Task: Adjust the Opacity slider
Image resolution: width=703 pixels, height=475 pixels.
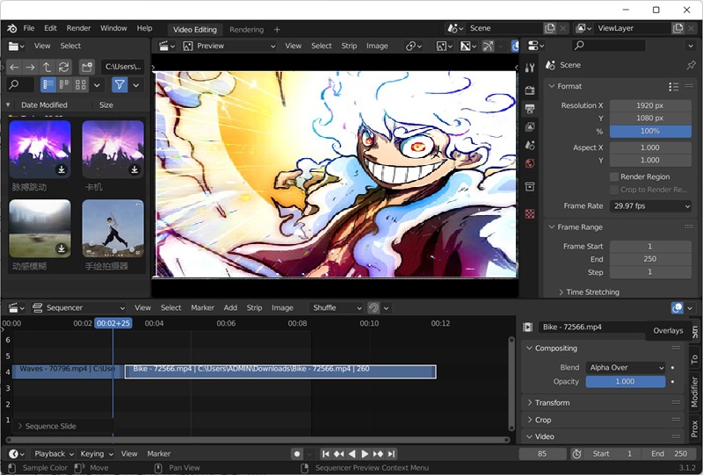Action: point(625,382)
